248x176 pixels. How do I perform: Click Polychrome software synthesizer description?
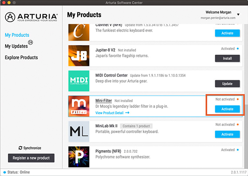click(x=123, y=157)
